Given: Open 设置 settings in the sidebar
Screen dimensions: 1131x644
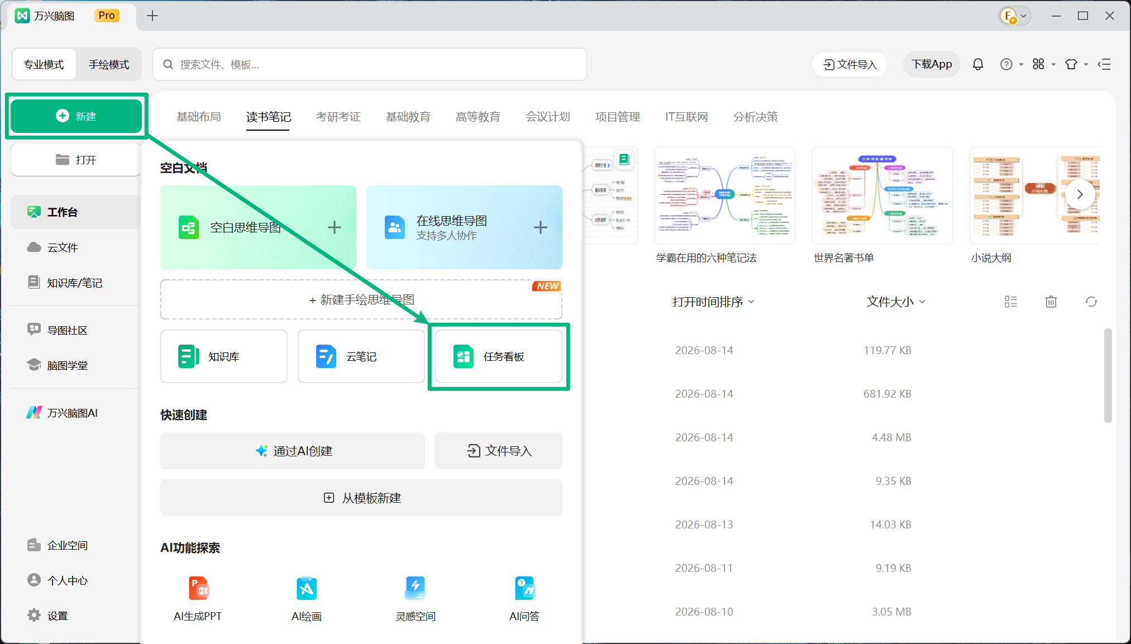Looking at the screenshot, I should (75, 616).
